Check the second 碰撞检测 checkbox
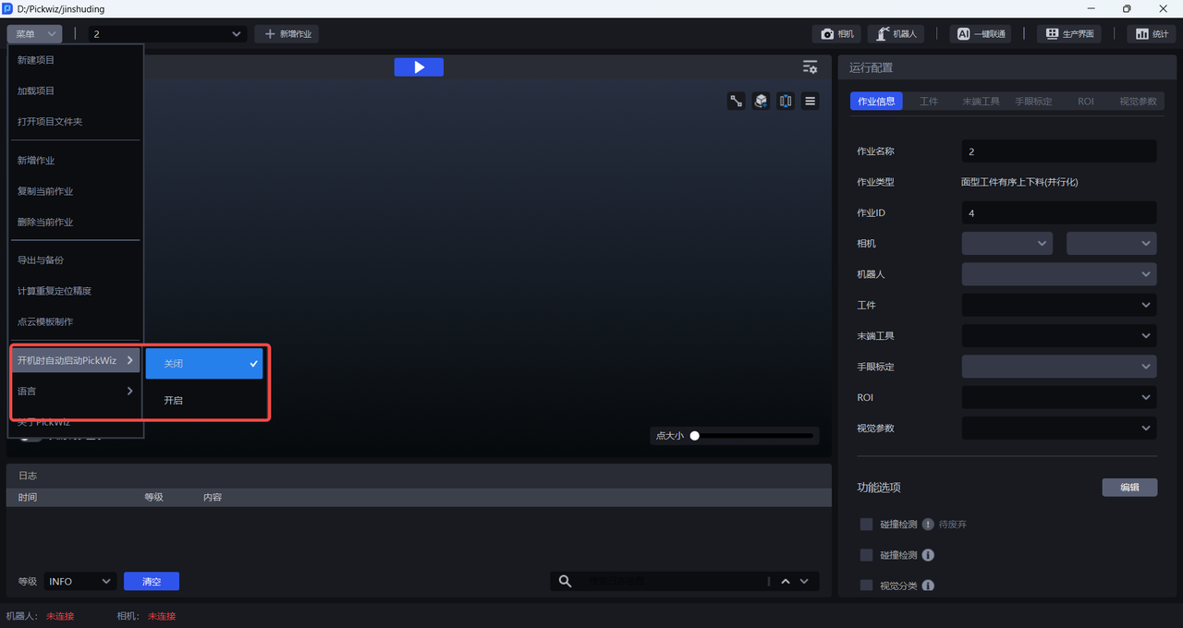The width and height of the screenshot is (1183, 628). [866, 555]
